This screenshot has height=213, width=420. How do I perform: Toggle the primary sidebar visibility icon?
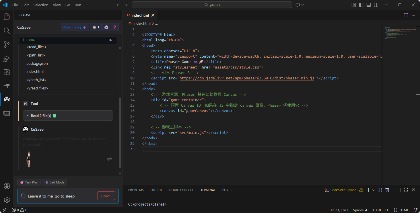pyautogui.click(x=361, y=5)
